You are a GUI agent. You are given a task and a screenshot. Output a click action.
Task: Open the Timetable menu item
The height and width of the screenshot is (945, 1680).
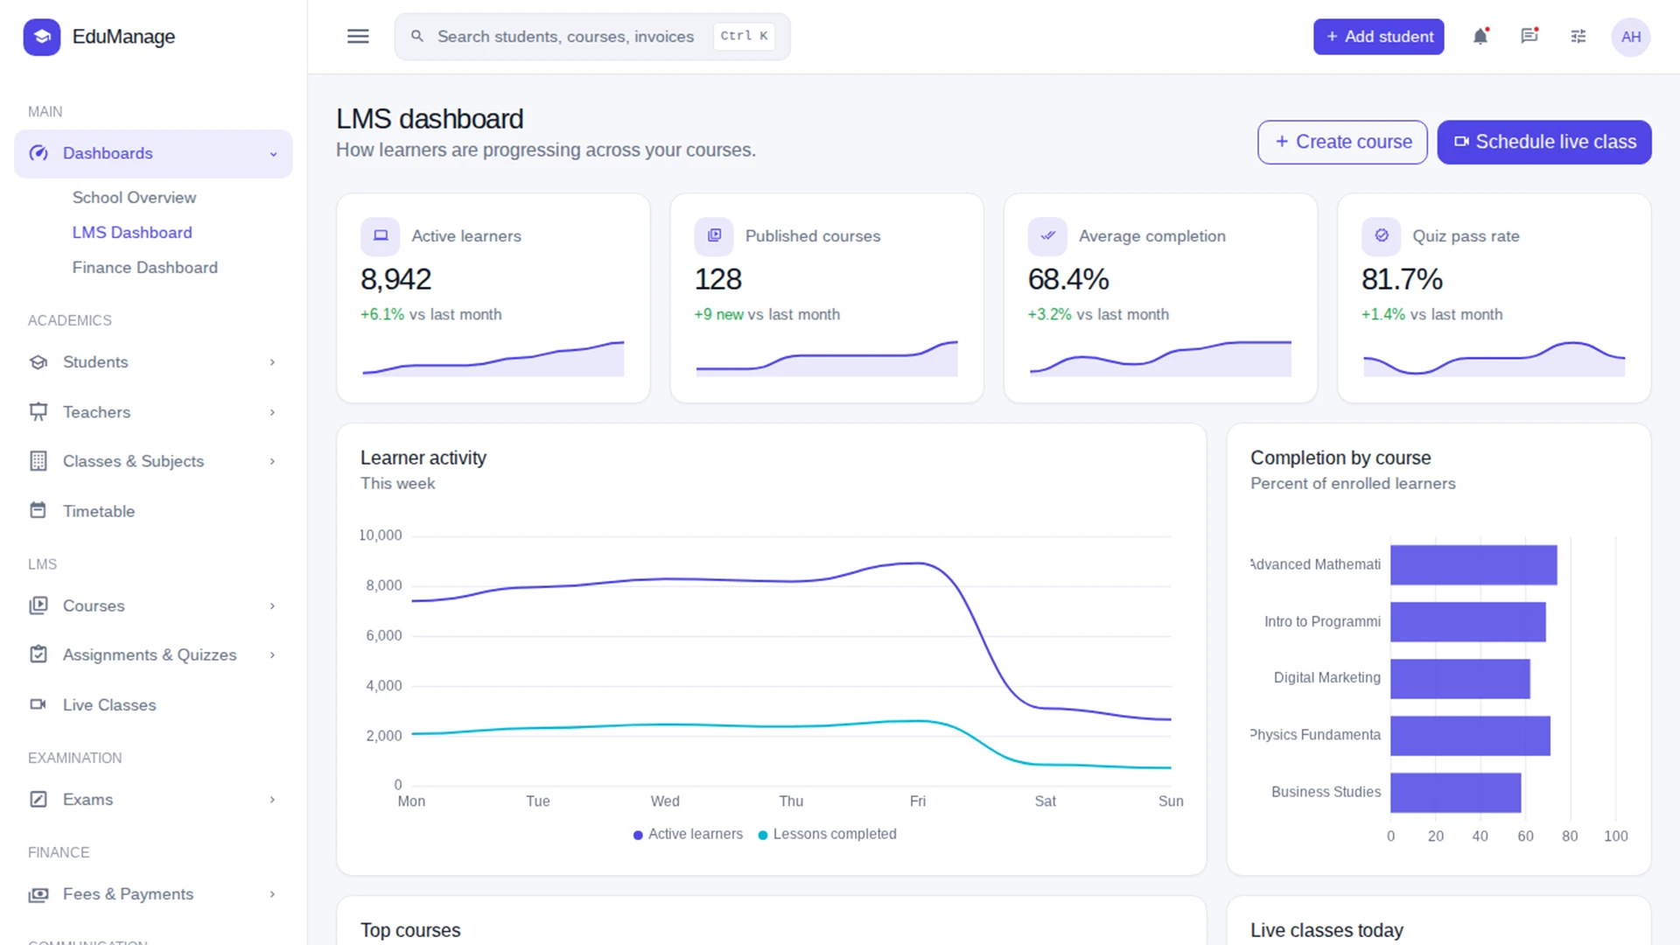(153, 511)
